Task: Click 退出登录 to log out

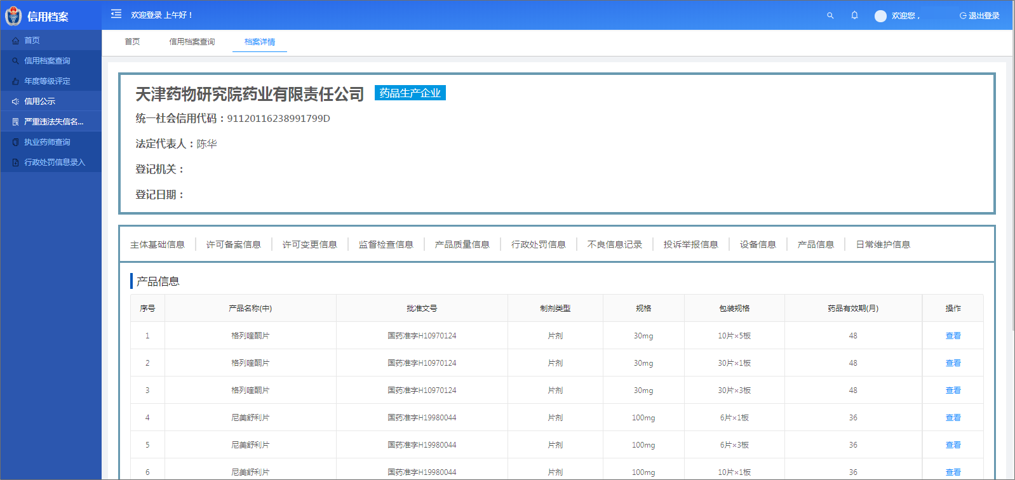Action: point(984,16)
